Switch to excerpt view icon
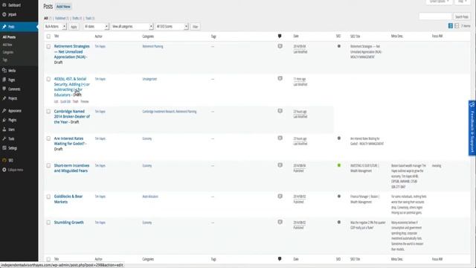476x268 pixels. click(x=457, y=26)
